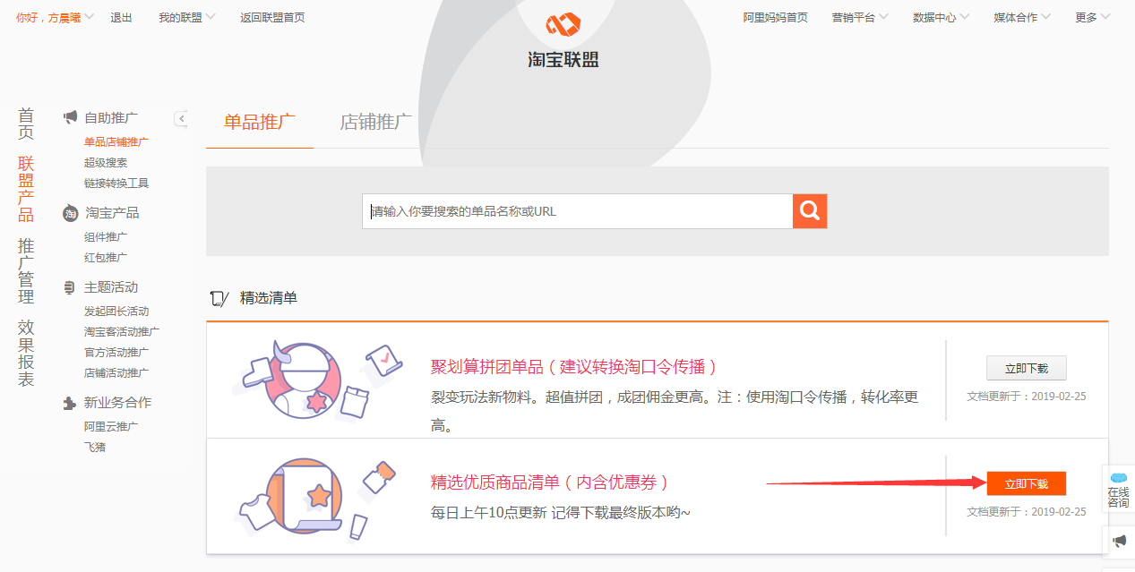
Task: Click the 自助推广 megaphone icon in sidebar
Action: click(x=70, y=117)
